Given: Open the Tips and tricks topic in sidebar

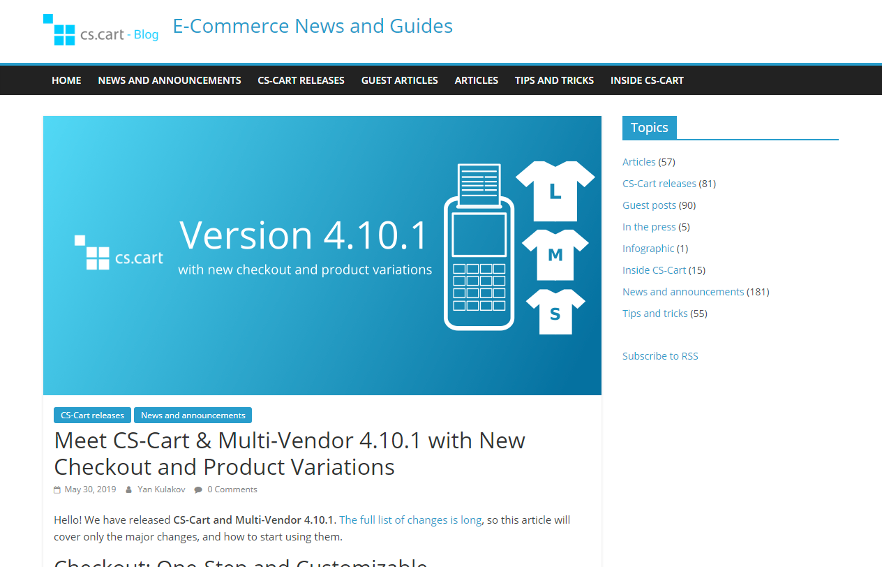Looking at the screenshot, I should pyautogui.click(x=655, y=314).
